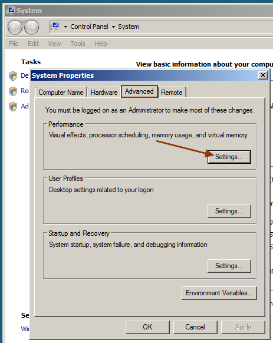
Task: Switch to Hardware tab
Action: pyautogui.click(x=104, y=93)
